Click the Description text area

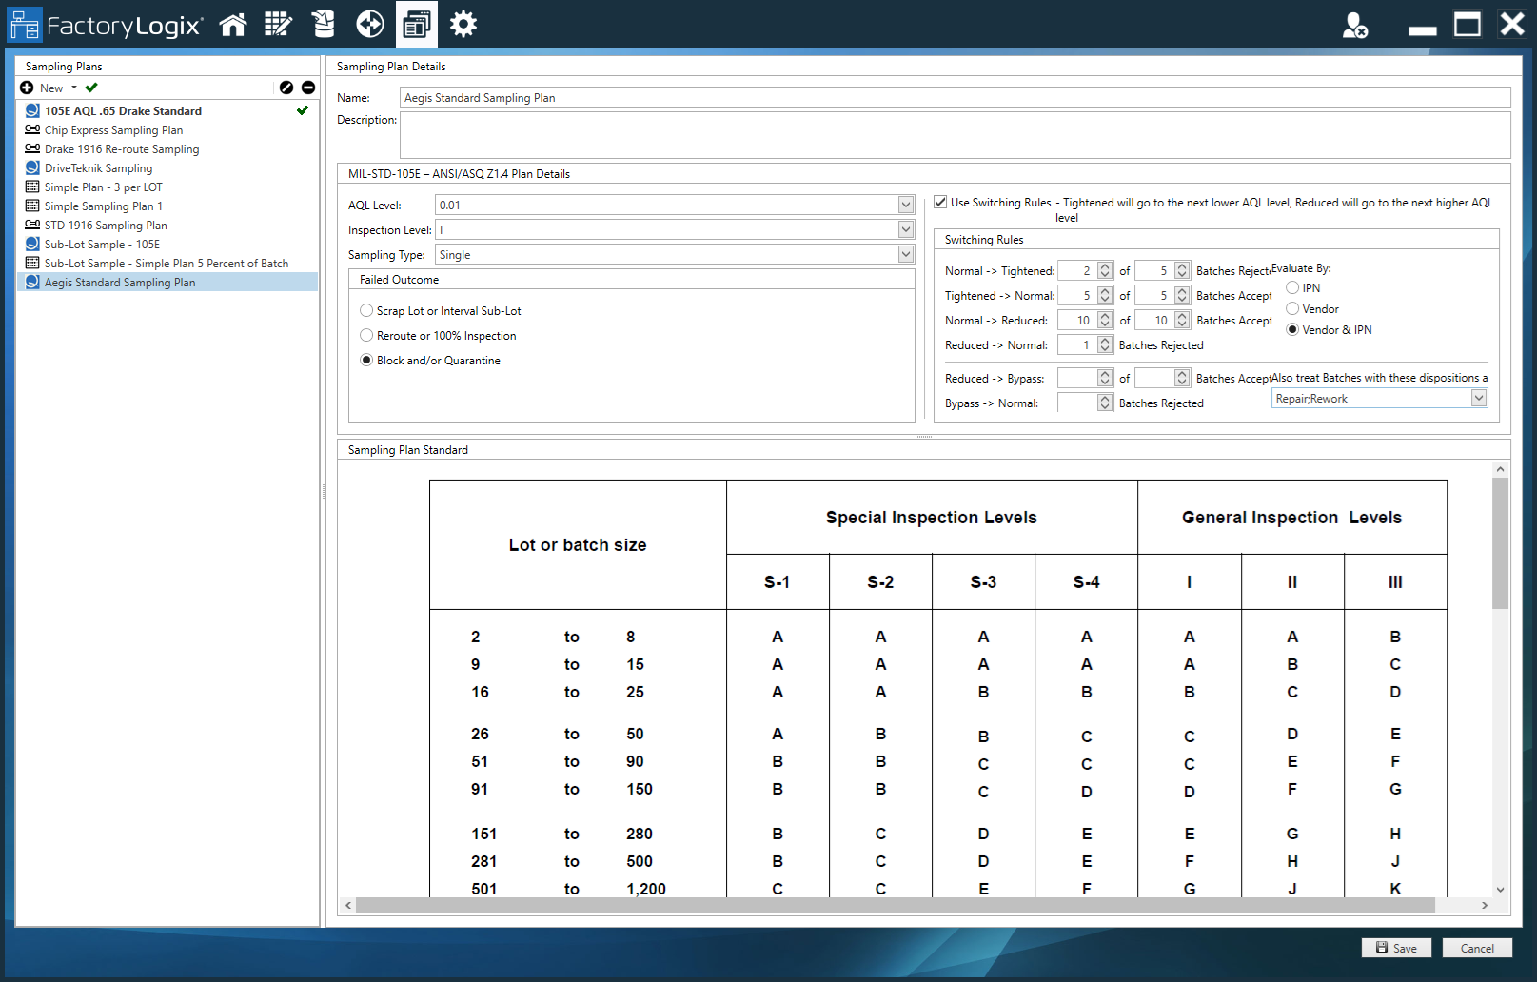pos(955,135)
